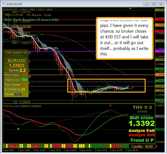The image size is (167, 154).
Task: Click the Analyze Sell signal text
Action: (142, 135)
